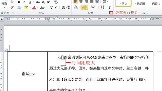Viewport: 162px width, 91px height.
Task: Center the paragraph text
Action: click(81, 2)
